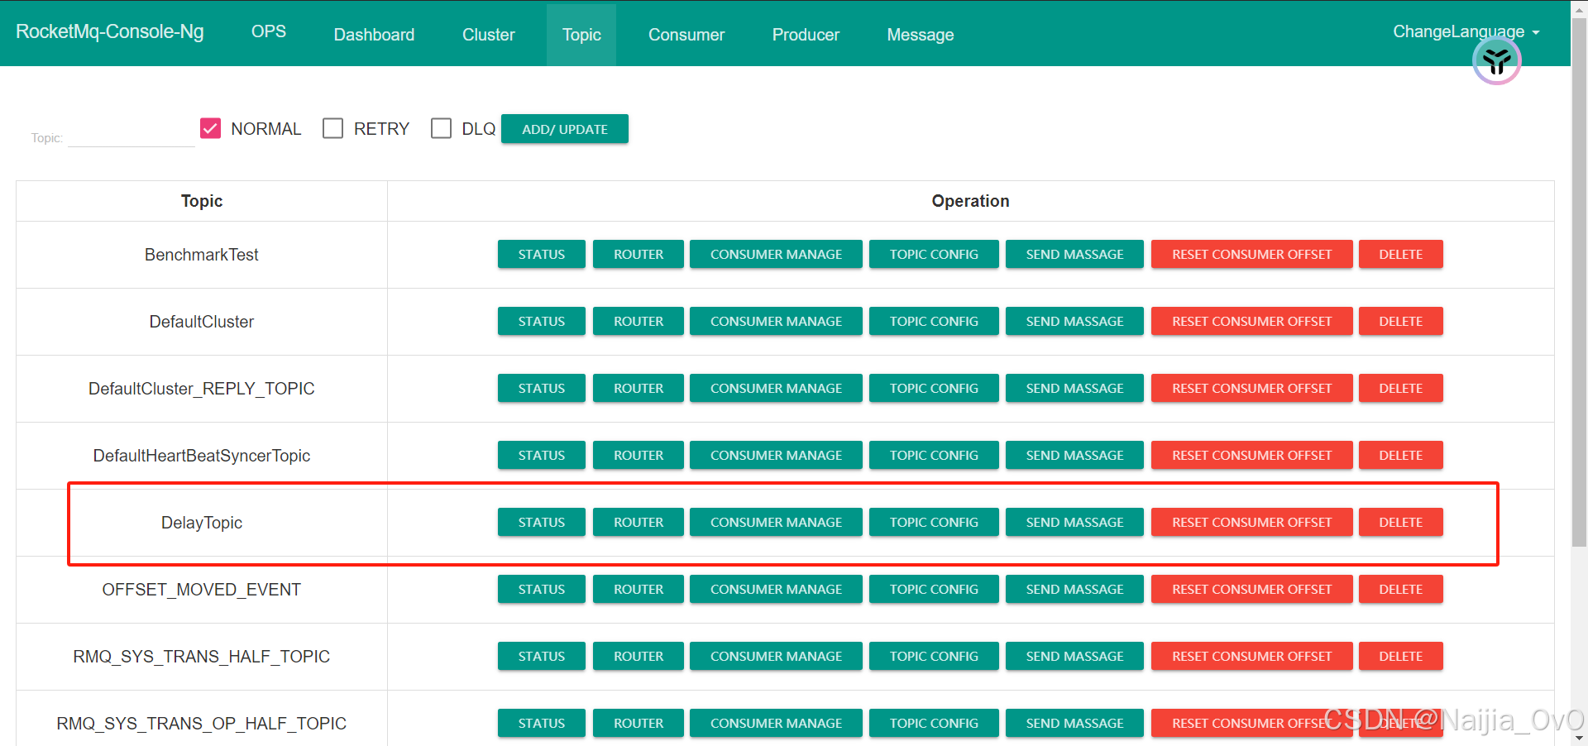The width and height of the screenshot is (1588, 746).
Task: Open ROUTER for DefaultCluster topic
Action: tap(639, 321)
